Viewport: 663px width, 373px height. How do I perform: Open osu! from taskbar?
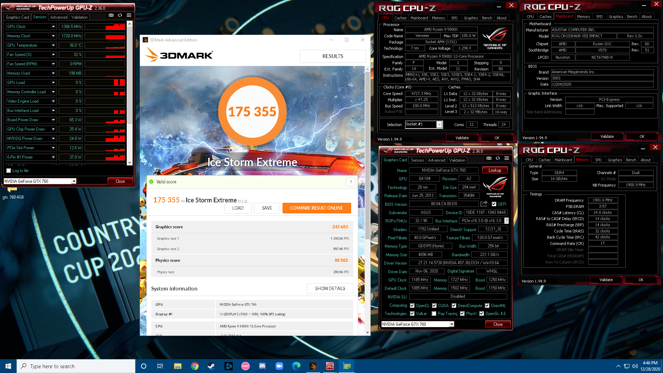pyautogui.click(x=246, y=366)
